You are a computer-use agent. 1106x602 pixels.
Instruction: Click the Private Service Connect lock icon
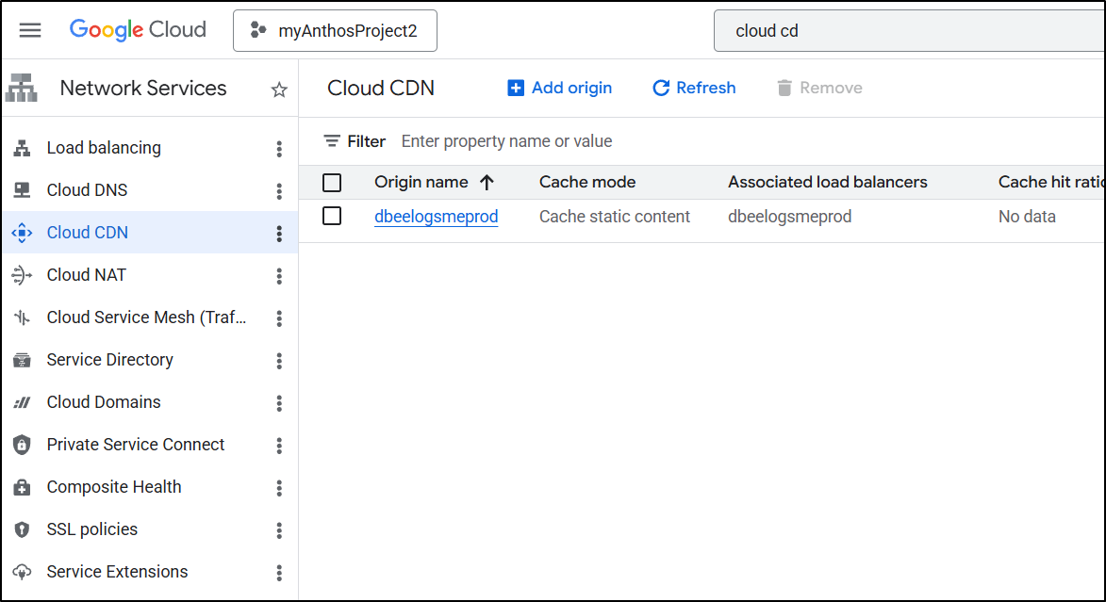pos(22,445)
